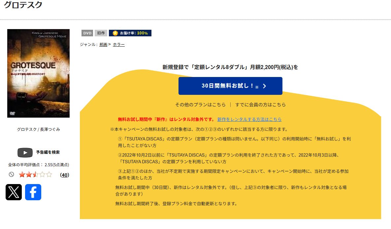
Task: Click 無料お試し期間中（30日間） note paragraph
Action: (231, 191)
